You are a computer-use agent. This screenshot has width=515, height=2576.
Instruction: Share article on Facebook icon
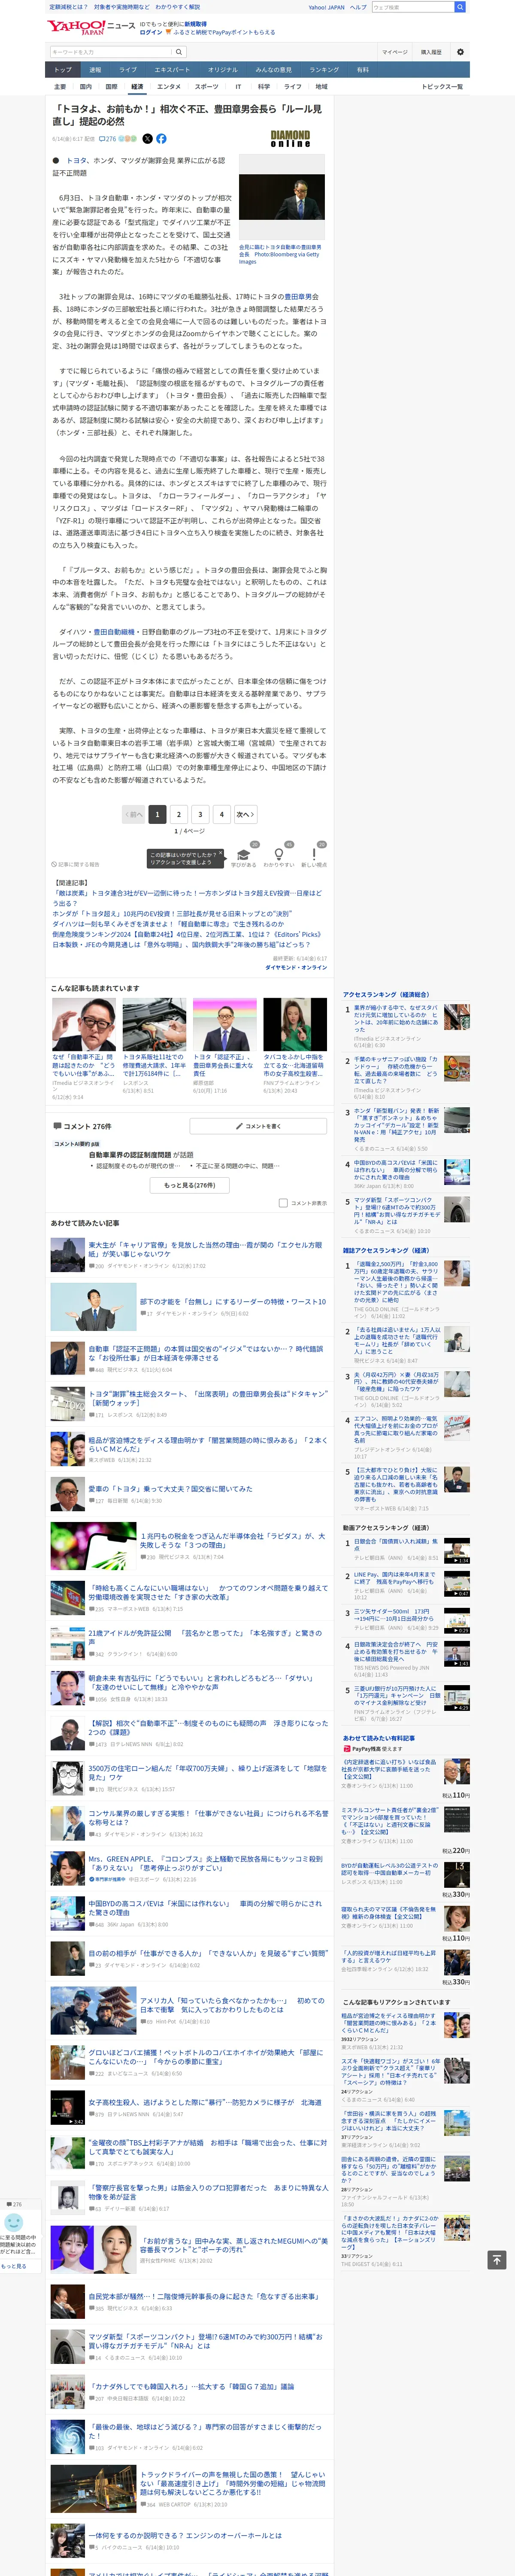[161, 139]
